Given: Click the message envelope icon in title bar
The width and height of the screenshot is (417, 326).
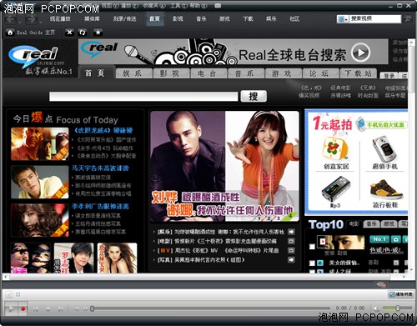Looking at the screenshot, I should [218, 5].
